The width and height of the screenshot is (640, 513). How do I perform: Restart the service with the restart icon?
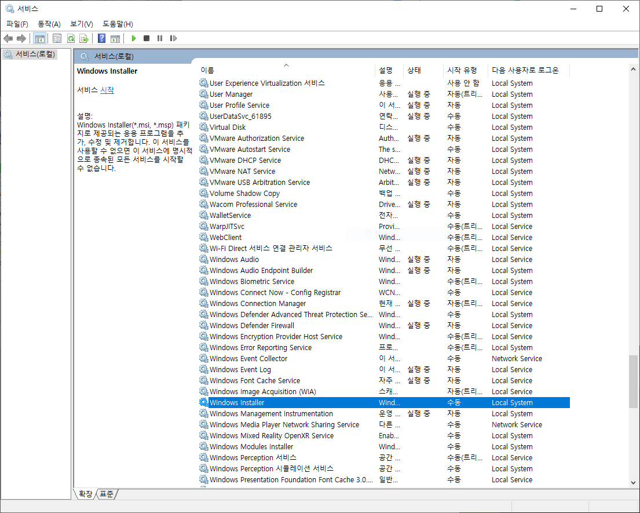point(174,38)
